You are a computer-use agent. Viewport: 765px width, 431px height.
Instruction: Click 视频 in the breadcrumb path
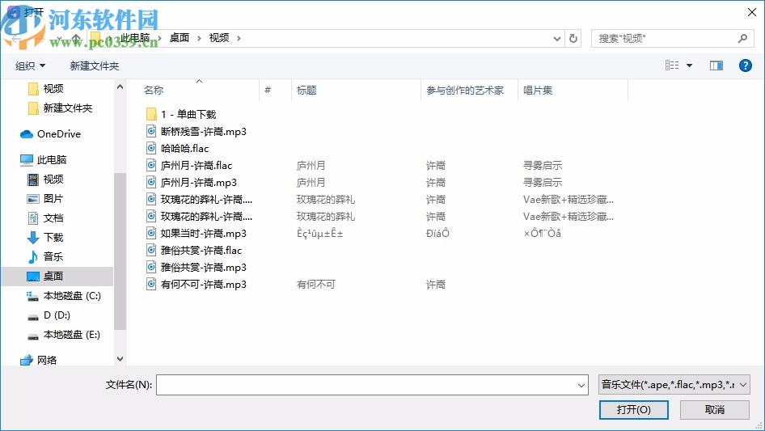[x=219, y=38]
